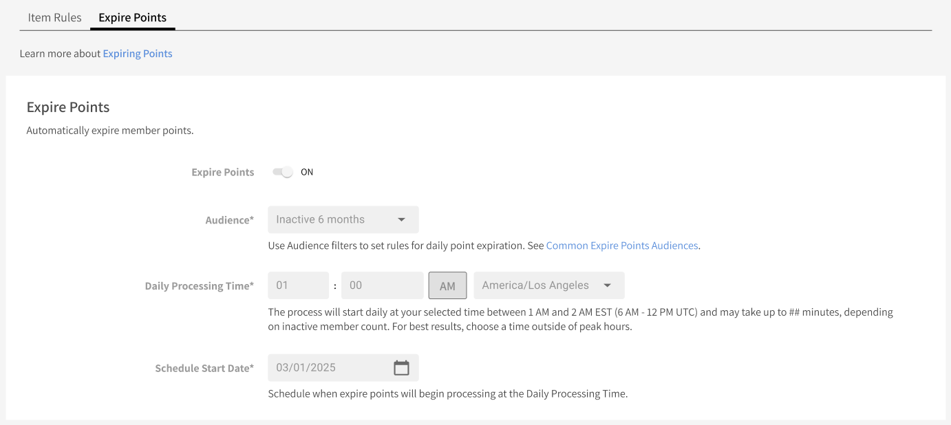
Task: Click the hour field showing 01
Action: [298, 285]
